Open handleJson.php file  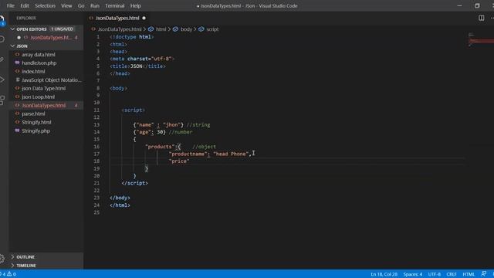(39, 63)
